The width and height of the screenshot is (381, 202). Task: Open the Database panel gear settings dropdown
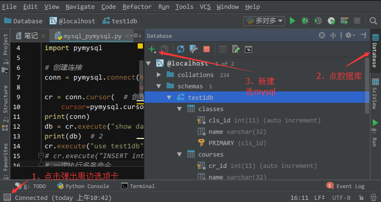point(349,36)
